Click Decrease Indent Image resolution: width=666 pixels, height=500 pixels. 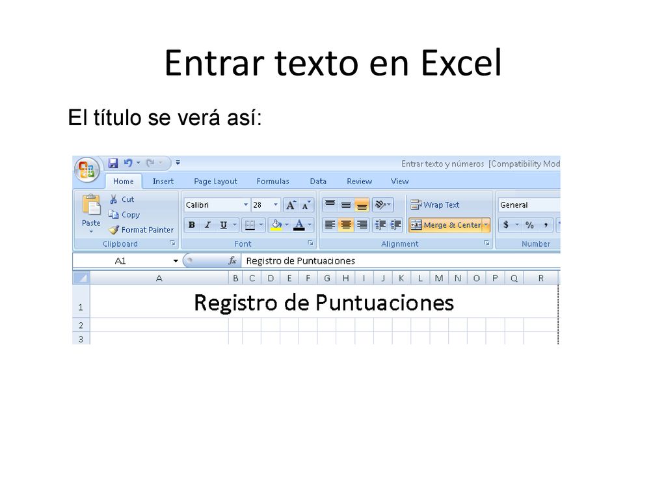pos(380,225)
